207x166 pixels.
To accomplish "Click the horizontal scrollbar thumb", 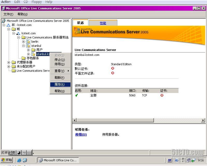I will coord(115,120).
